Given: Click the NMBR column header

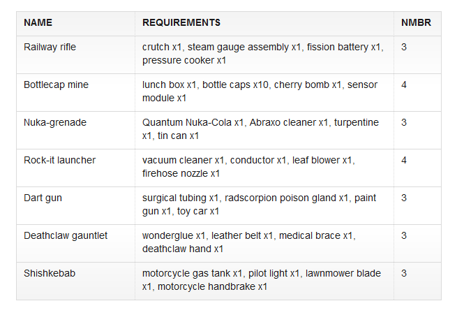Looking at the screenshot, I should pos(416,23).
